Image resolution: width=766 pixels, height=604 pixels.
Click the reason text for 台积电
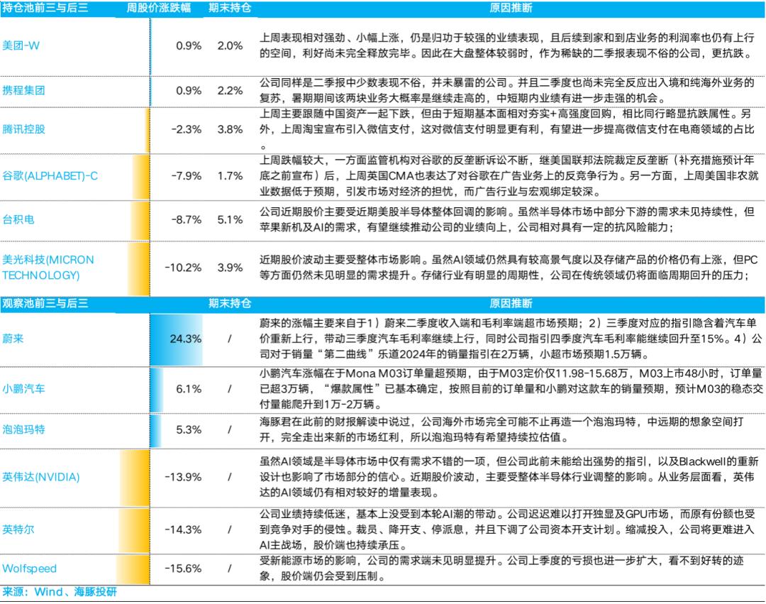click(507, 219)
